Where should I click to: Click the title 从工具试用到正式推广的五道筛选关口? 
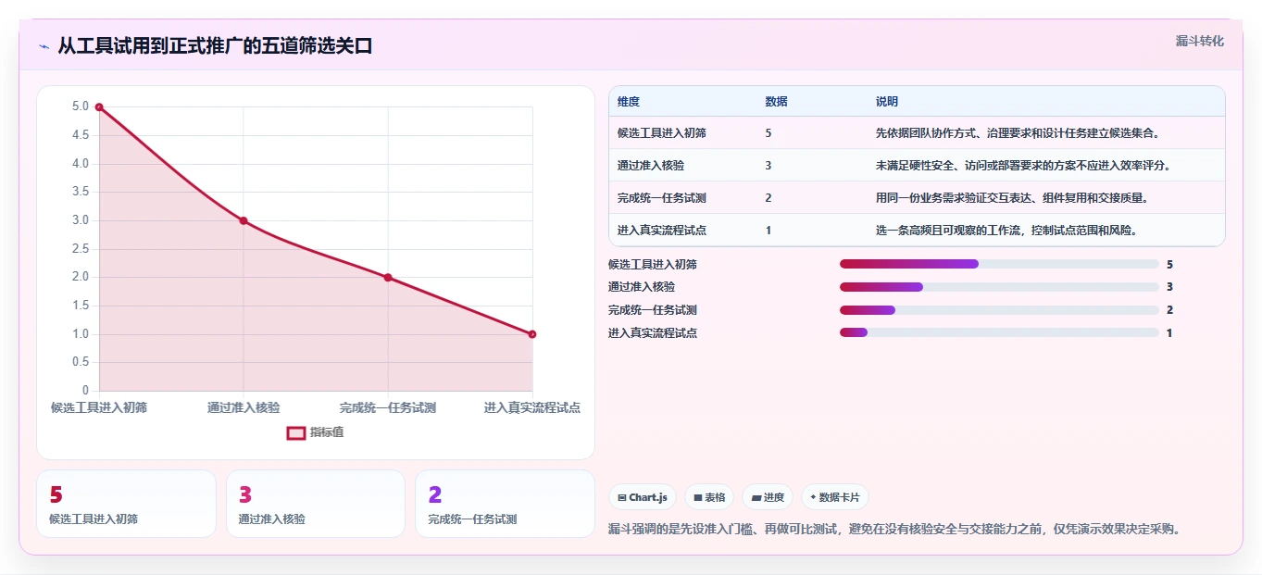coord(215,46)
